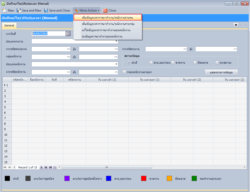Expand the tab list dropdown at top right
250x192 pixels.
(x=236, y=25)
